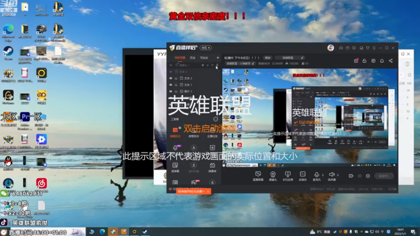
Task: Select the phone screen cast source
Action: point(288,176)
